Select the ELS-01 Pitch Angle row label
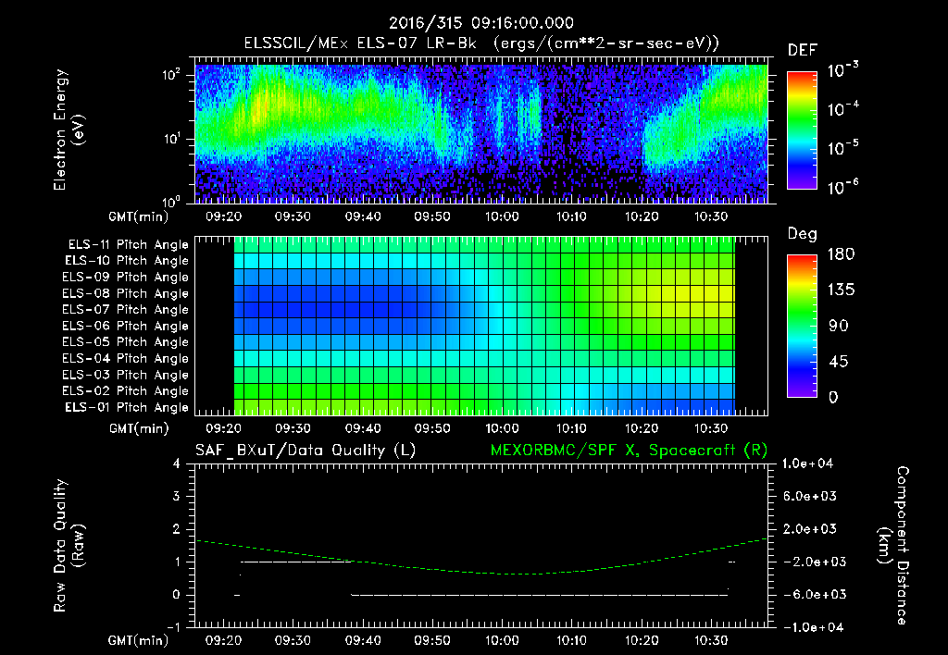 click(x=127, y=407)
